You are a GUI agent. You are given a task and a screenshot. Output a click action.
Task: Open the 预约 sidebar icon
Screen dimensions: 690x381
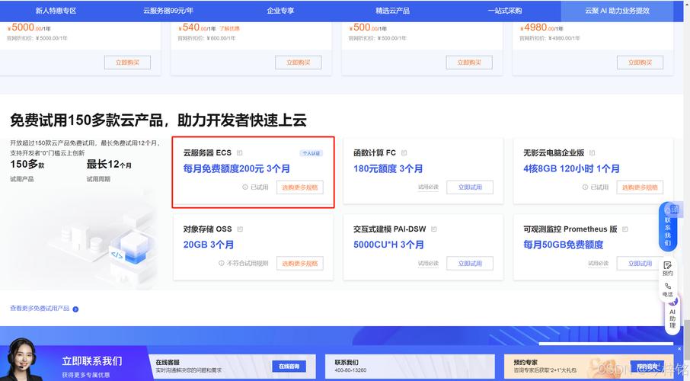tap(668, 267)
